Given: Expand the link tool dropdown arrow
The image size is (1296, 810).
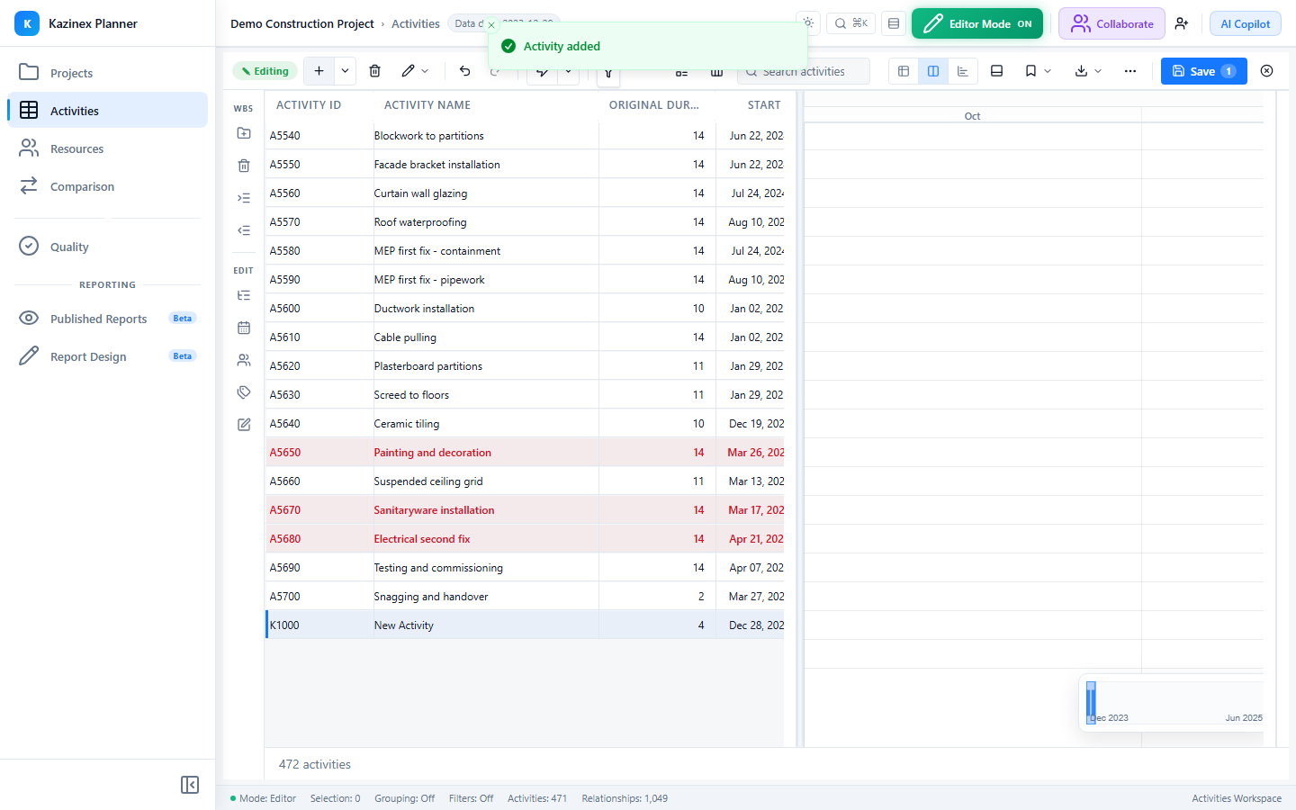Looking at the screenshot, I should [x=568, y=71].
